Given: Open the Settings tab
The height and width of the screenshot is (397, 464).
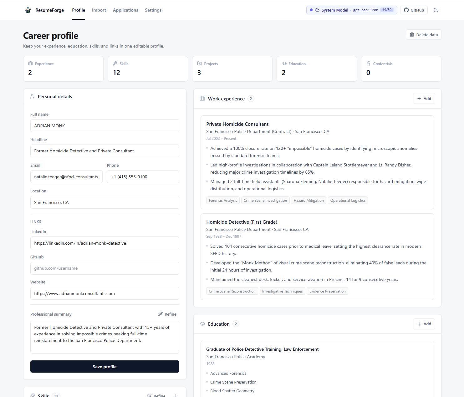Looking at the screenshot, I should coord(153,10).
